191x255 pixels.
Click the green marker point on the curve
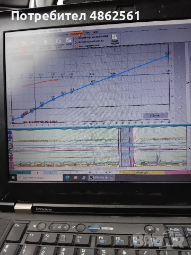coord(36,109)
